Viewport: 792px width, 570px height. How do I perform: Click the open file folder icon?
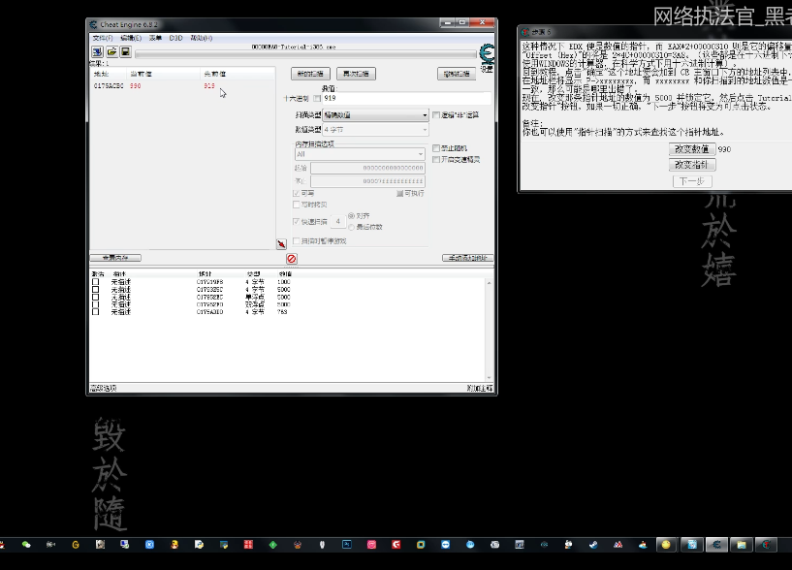coord(111,51)
